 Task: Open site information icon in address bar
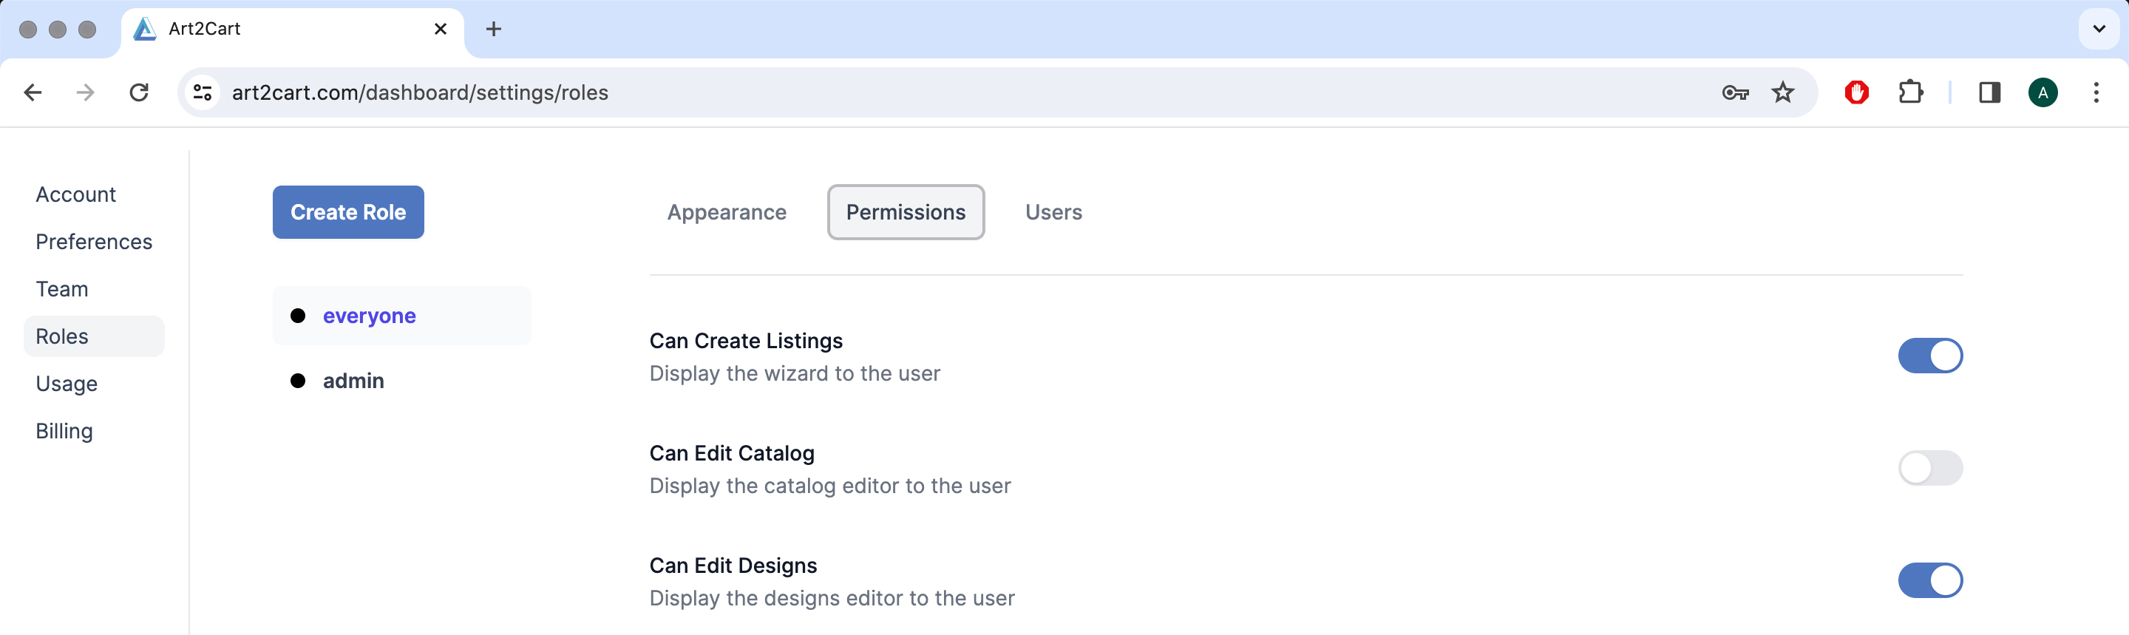click(x=203, y=92)
